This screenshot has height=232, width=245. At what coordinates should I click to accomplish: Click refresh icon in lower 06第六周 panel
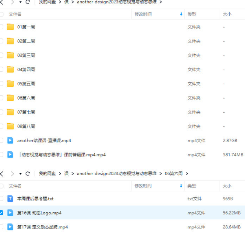[27, 174]
